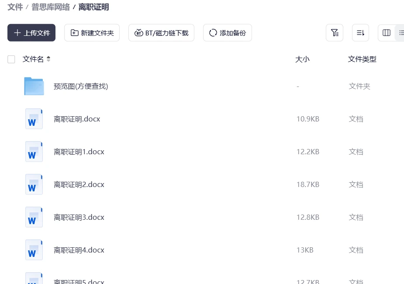Open file 离职证明.docx
The image size is (404, 284).
pos(77,119)
